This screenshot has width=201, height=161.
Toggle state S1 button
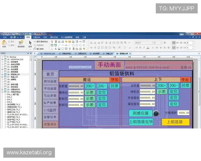[178, 43]
